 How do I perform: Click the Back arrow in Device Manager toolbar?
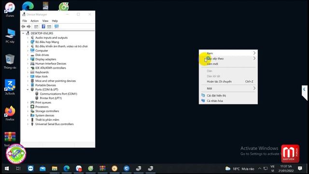pos(23,27)
